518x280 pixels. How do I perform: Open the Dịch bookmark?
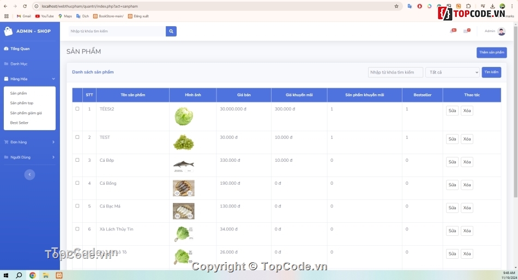tap(82, 16)
